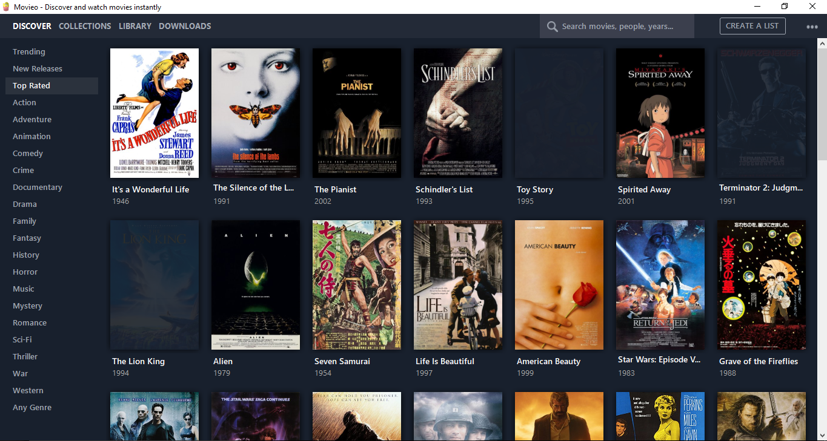Open the overflow menu with three dots
827x441 pixels.
[x=812, y=26]
